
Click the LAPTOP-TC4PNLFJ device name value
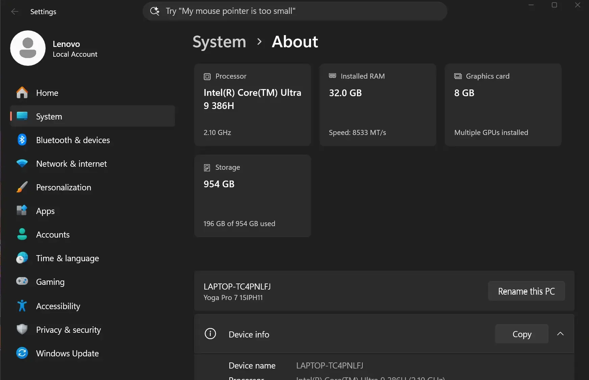pyautogui.click(x=330, y=365)
